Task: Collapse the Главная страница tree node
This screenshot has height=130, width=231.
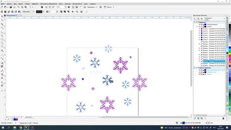Action: pos(195,68)
